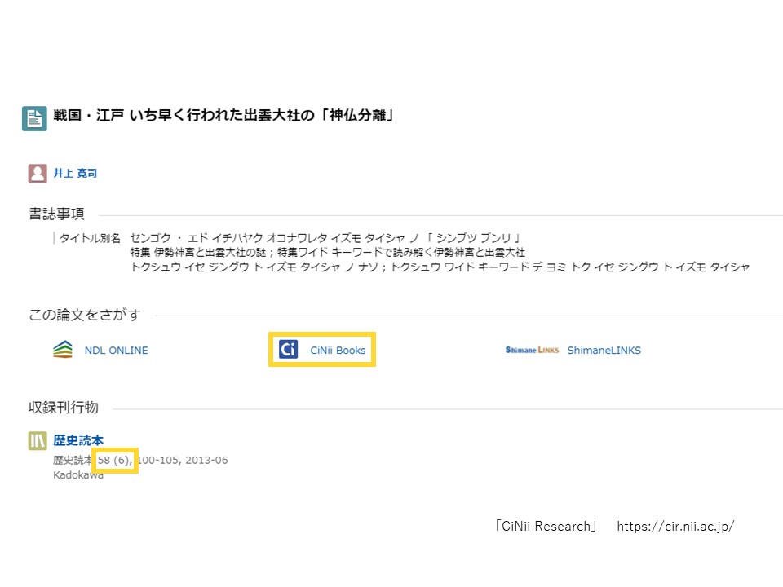
Task: Open the ShimaneLINKS text link
Action: coord(604,351)
